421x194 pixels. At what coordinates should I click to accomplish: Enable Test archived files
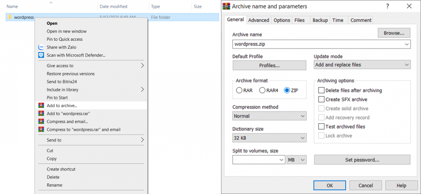point(321,127)
